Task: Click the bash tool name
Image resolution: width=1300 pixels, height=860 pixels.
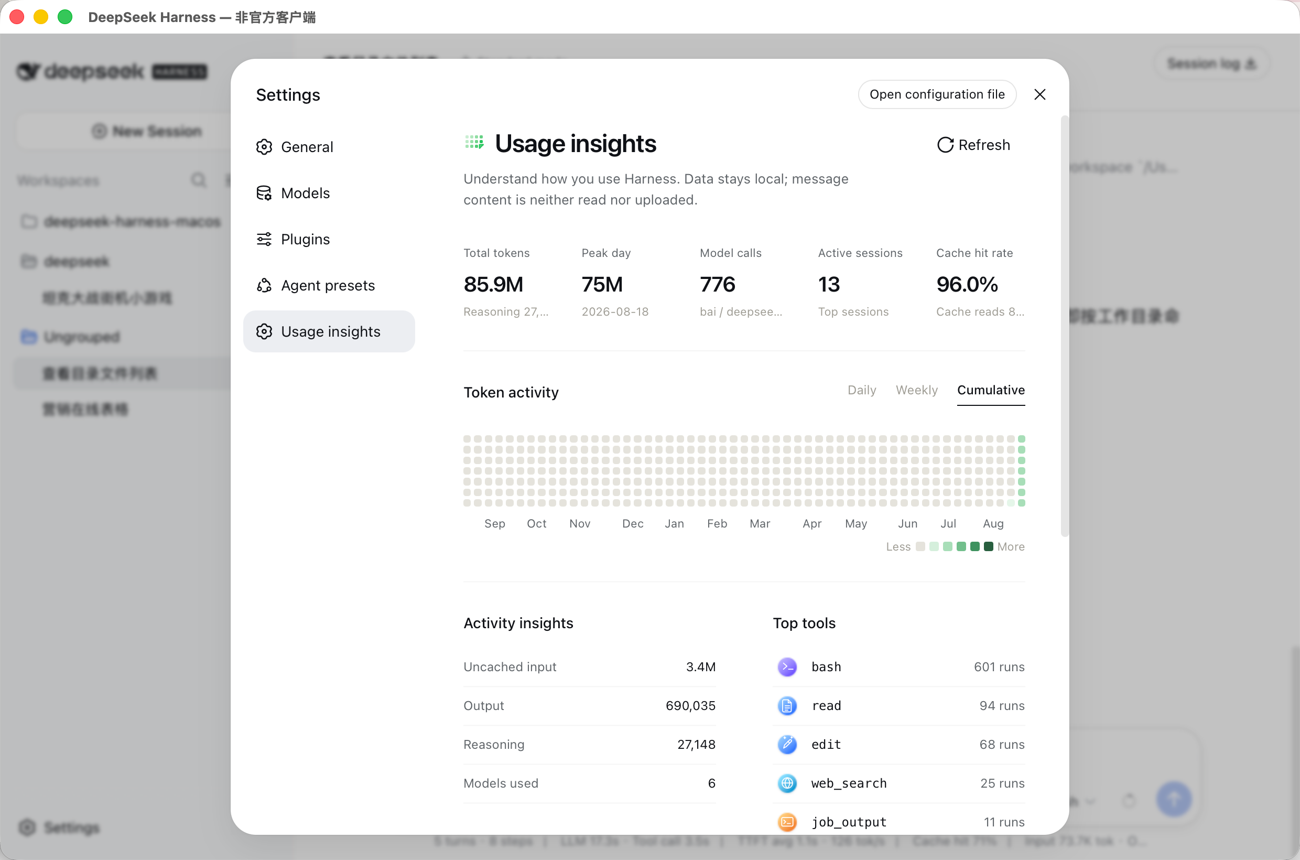Action: click(826, 667)
